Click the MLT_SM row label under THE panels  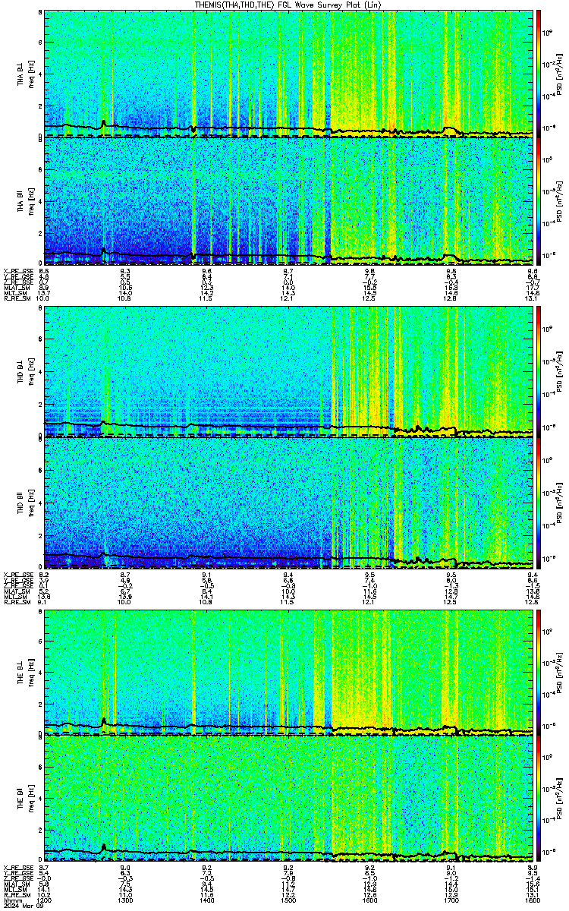click(x=14, y=890)
